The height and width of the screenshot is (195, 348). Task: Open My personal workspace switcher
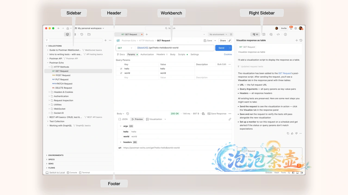point(89,28)
